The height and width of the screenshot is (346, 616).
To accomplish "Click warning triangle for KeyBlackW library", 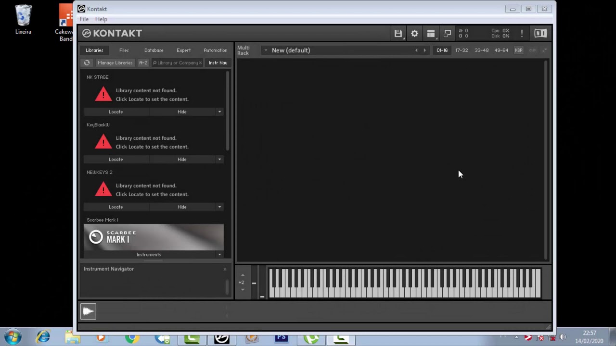I will point(103,141).
